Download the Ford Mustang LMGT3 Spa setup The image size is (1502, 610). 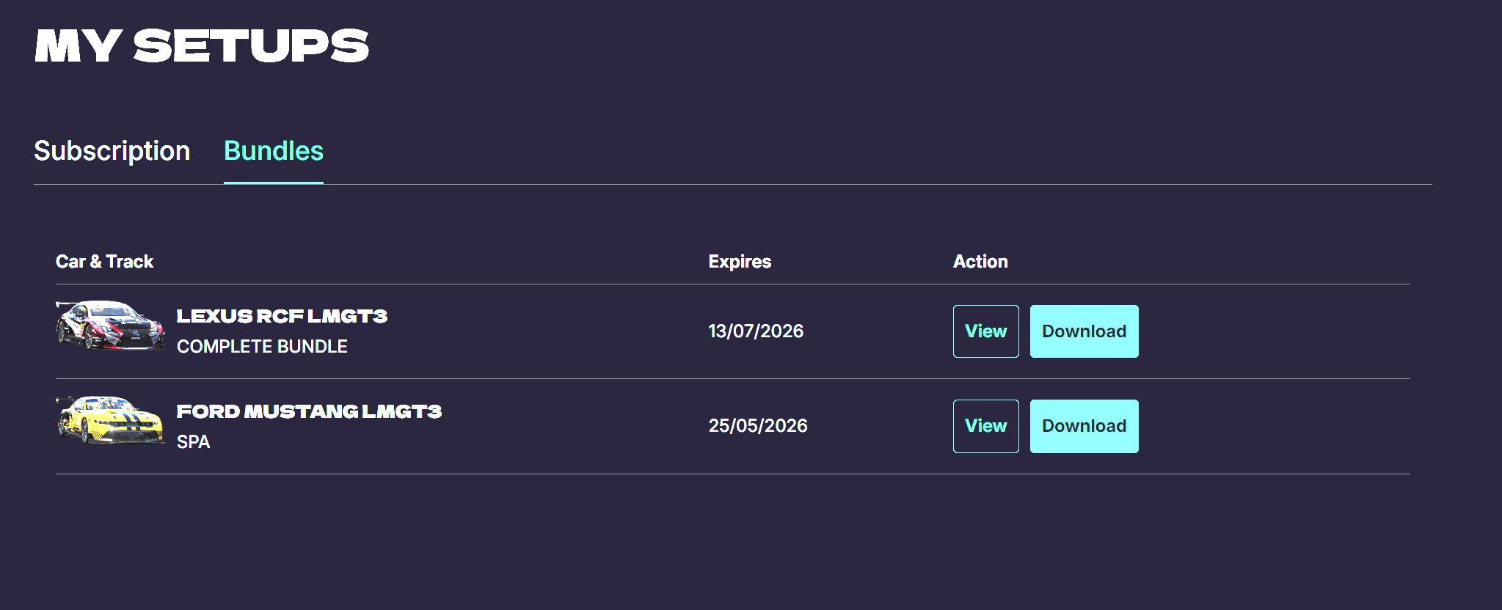[1084, 426]
